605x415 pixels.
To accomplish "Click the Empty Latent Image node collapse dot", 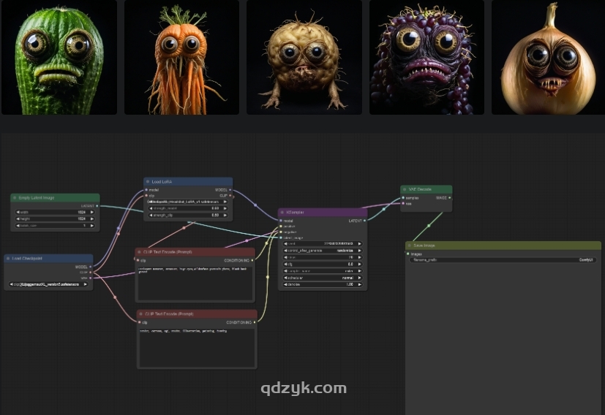I will pyautogui.click(x=15, y=198).
